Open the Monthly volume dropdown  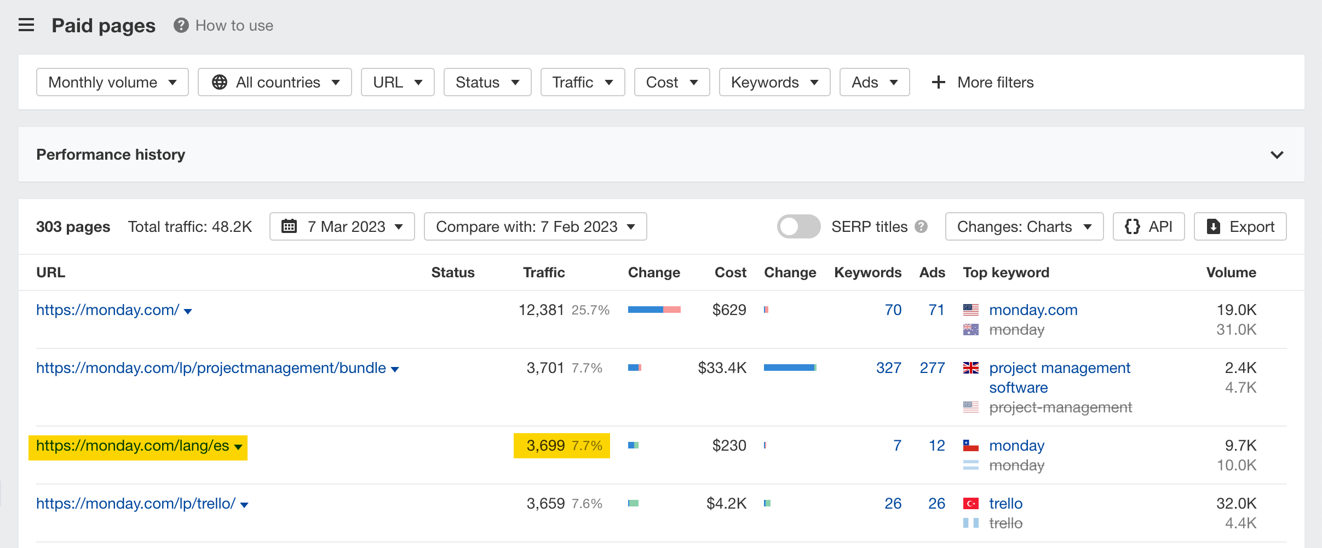pos(112,82)
